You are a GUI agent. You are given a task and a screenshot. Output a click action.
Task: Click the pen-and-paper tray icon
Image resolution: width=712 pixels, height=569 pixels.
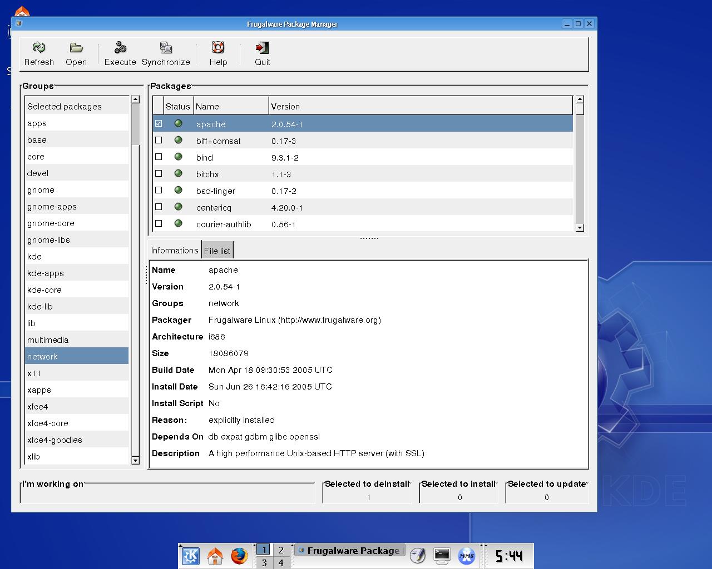click(x=418, y=555)
